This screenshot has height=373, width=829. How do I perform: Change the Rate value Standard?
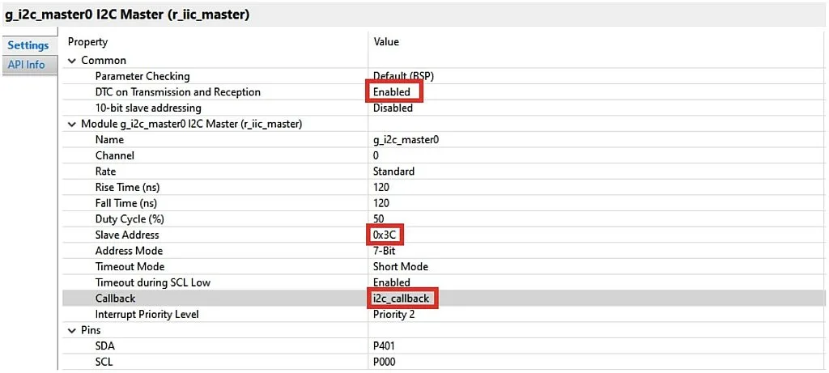pyautogui.click(x=393, y=172)
